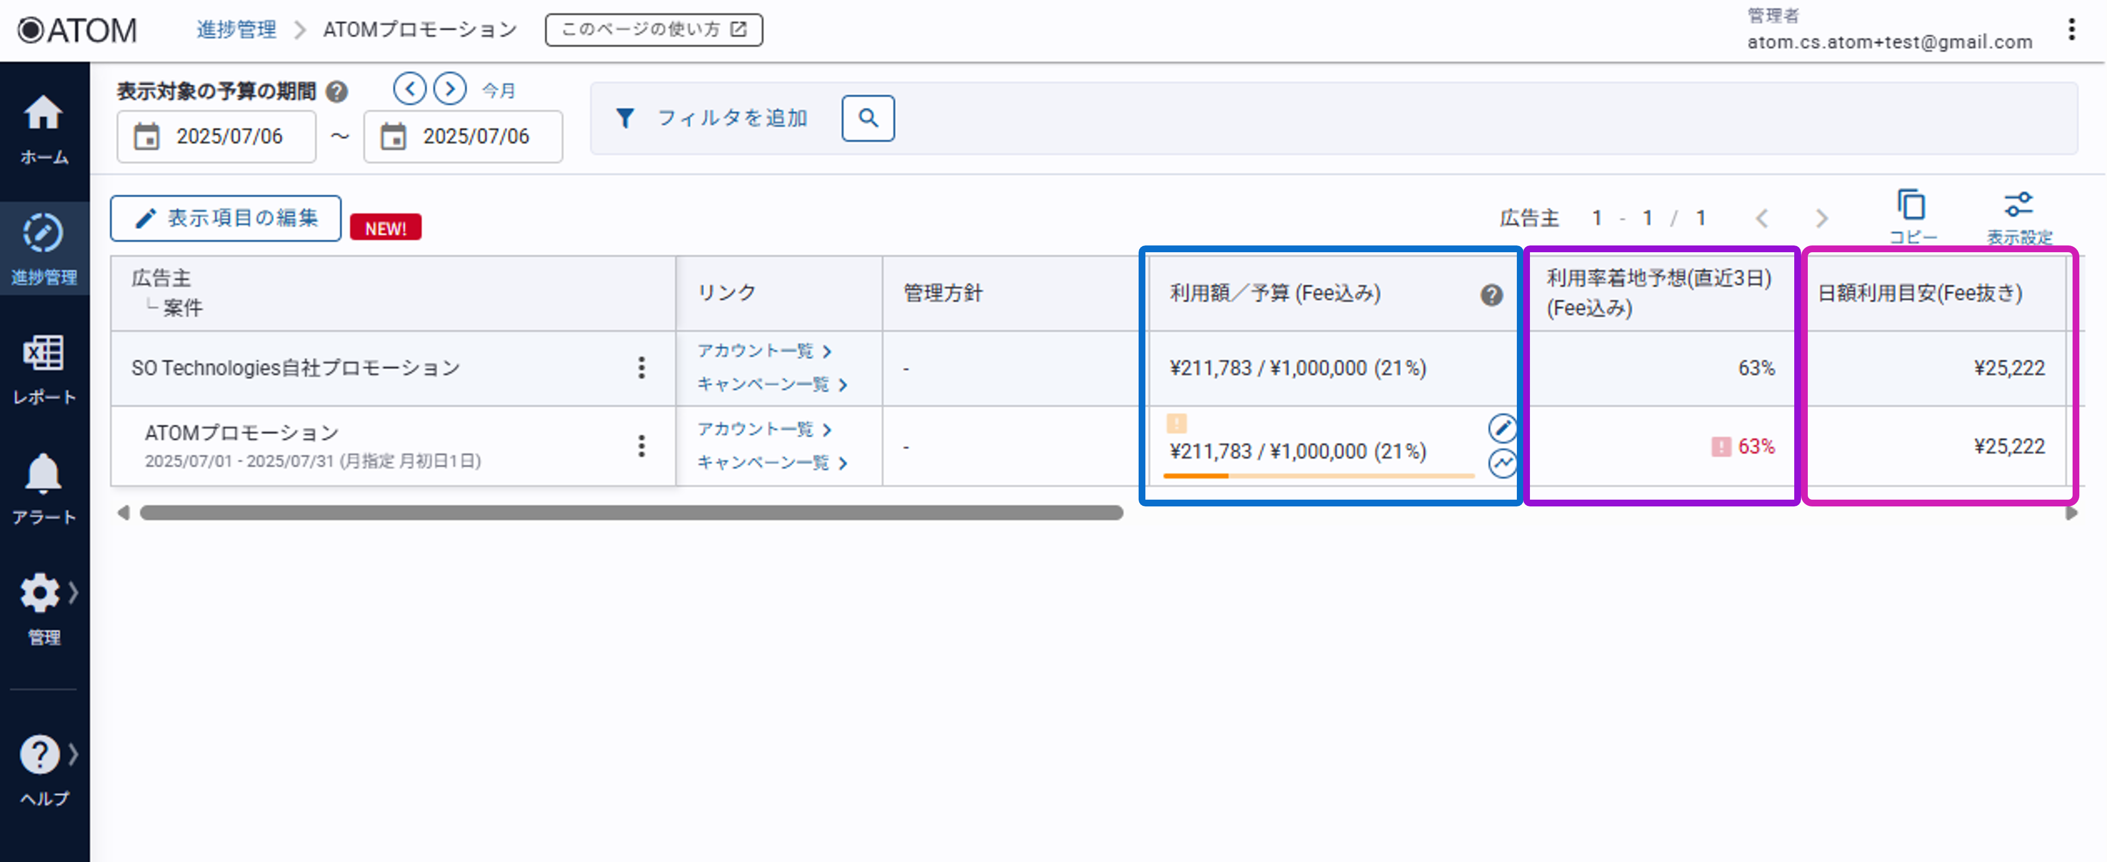Click help icon in 利用額／予算 header
The height and width of the screenshot is (862, 2107).
1491,294
